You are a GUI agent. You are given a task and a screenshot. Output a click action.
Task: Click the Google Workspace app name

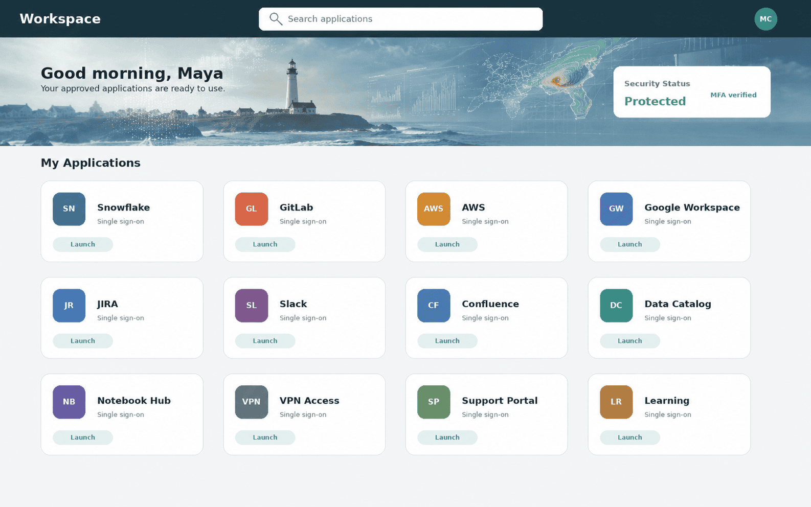tap(692, 208)
